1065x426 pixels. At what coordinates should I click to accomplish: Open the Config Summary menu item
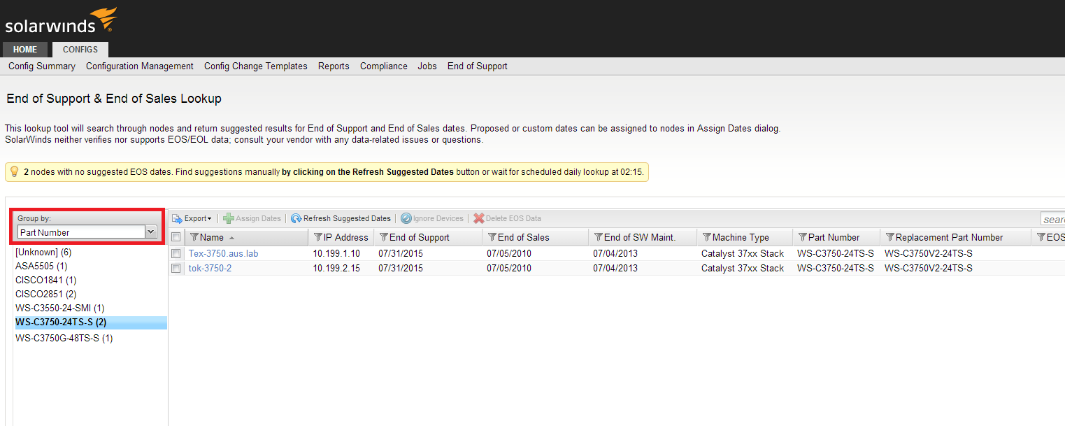tap(42, 66)
